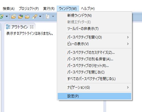Click the search flashlight toolbar icon

click(x=35, y=16)
